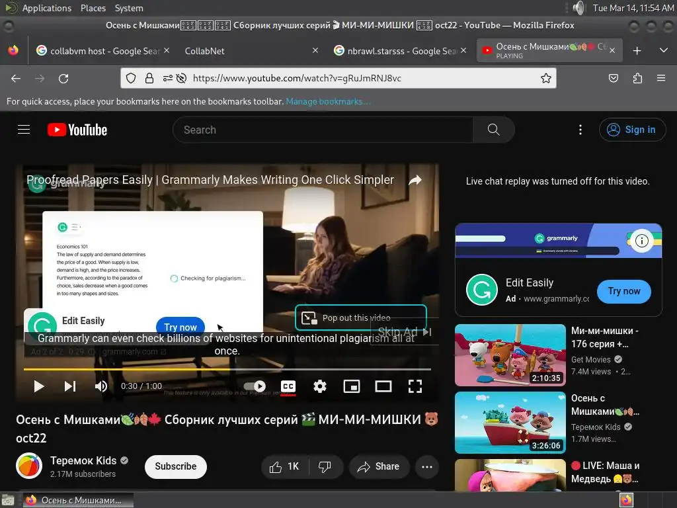Viewport: 677px width, 508px height.
Task: Open the Firefox application menu
Action: 661,78
